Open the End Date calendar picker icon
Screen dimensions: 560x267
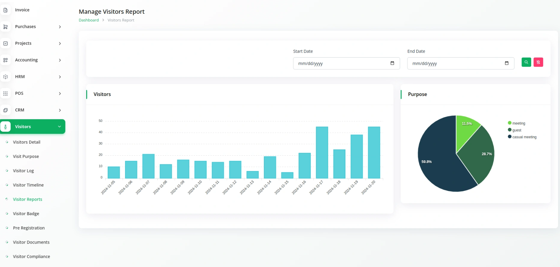[x=507, y=63]
